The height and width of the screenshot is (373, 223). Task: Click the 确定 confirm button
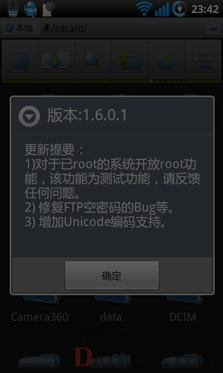tap(112, 276)
